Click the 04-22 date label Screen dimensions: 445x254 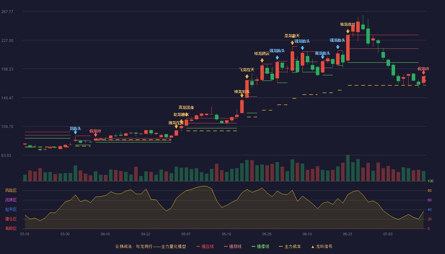(x=146, y=234)
